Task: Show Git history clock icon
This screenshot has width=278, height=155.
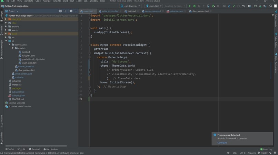Action: click(x=239, y=6)
